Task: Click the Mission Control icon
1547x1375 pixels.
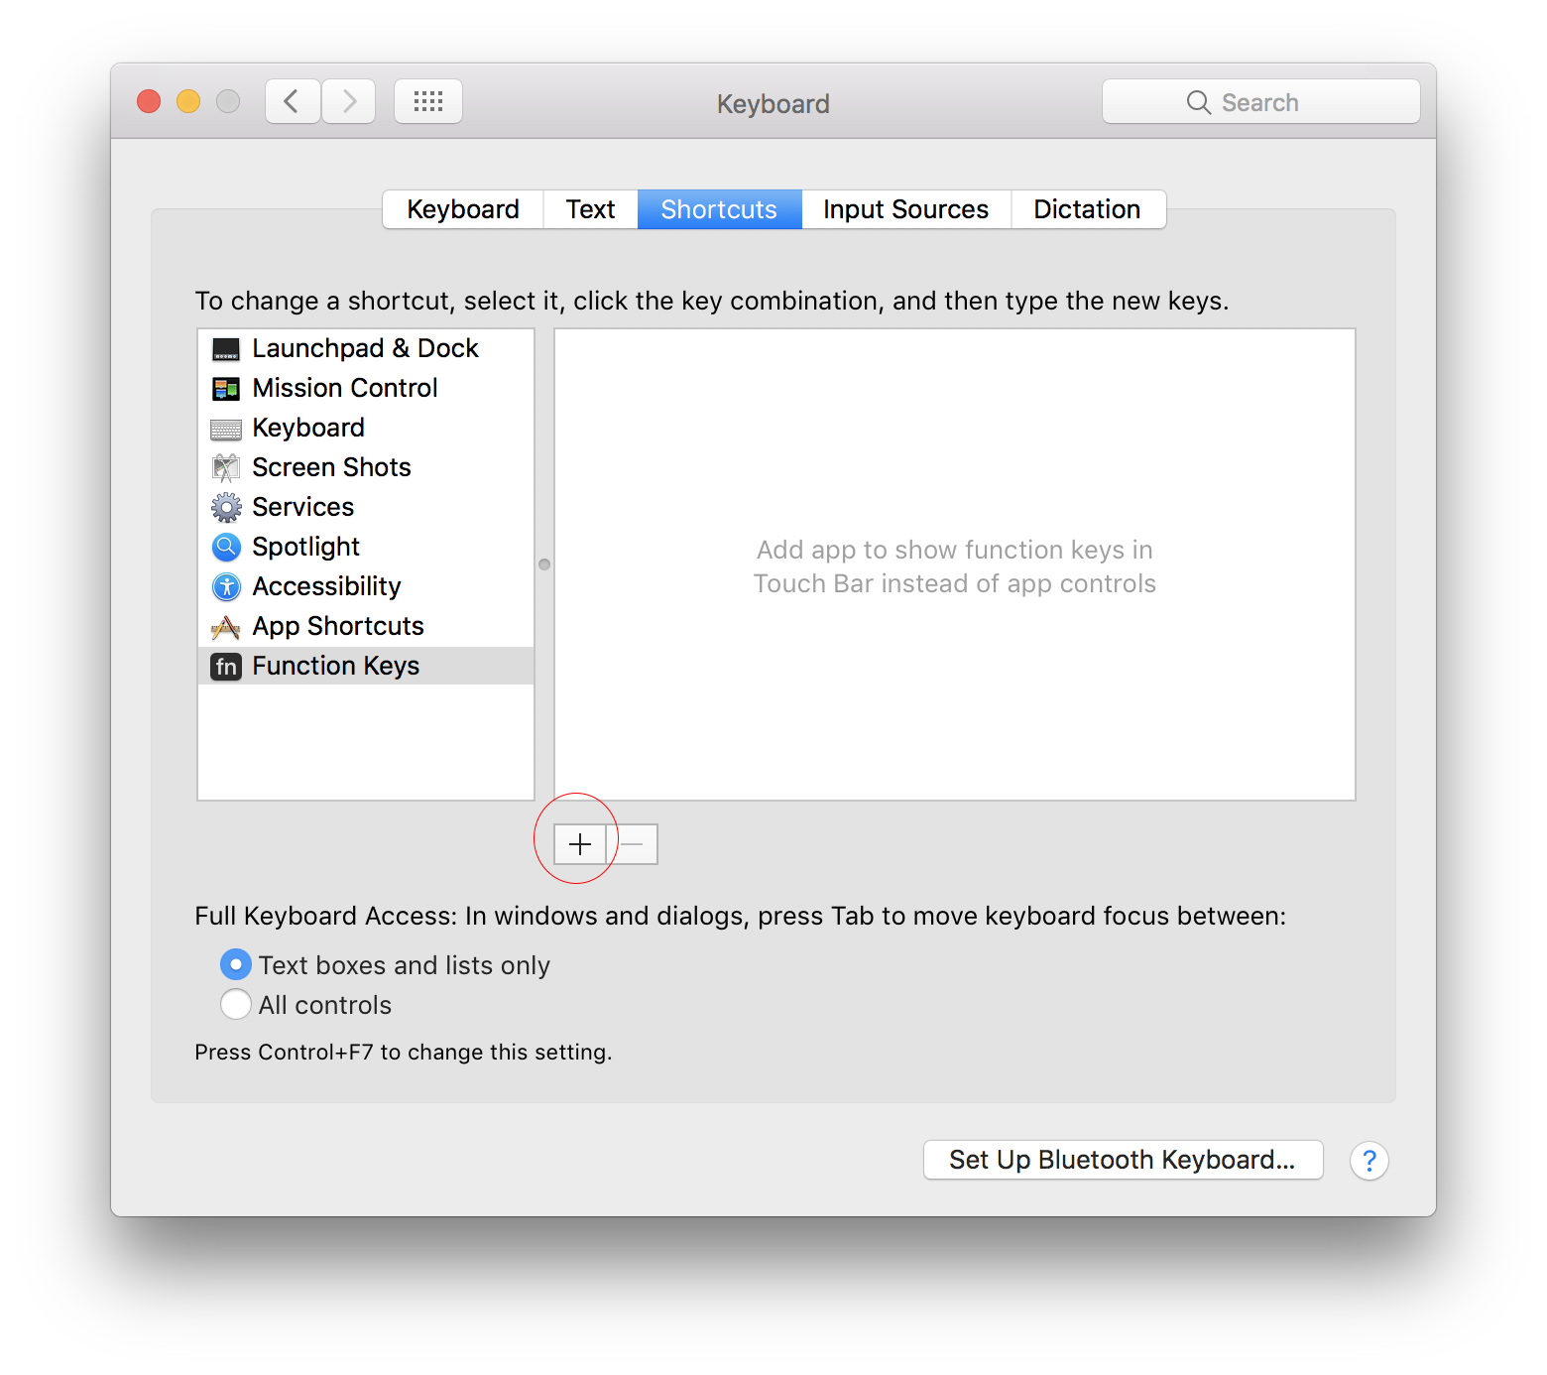Action: 226,389
